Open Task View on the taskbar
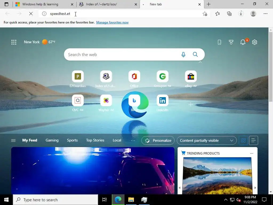Screen dimensions: 273x205 coord(105,200)
